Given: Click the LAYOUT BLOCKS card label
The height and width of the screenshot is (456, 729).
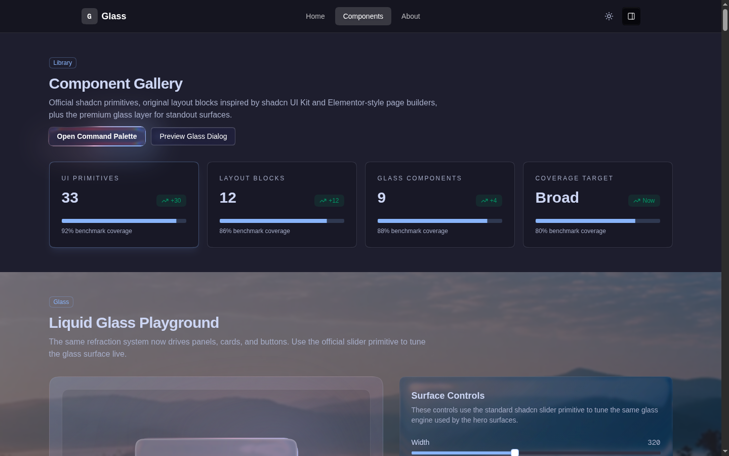Looking at the screenshot, I should (x=252, y=178).
